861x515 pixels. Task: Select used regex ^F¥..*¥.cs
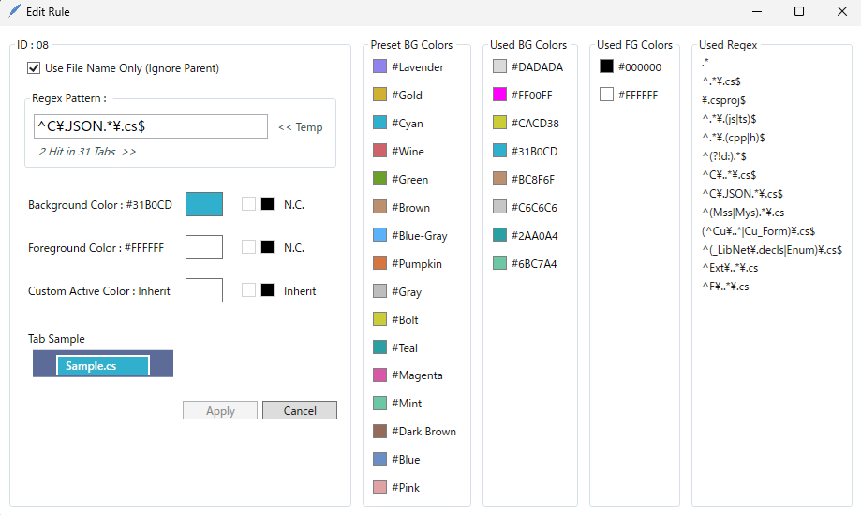click(725, 286)
